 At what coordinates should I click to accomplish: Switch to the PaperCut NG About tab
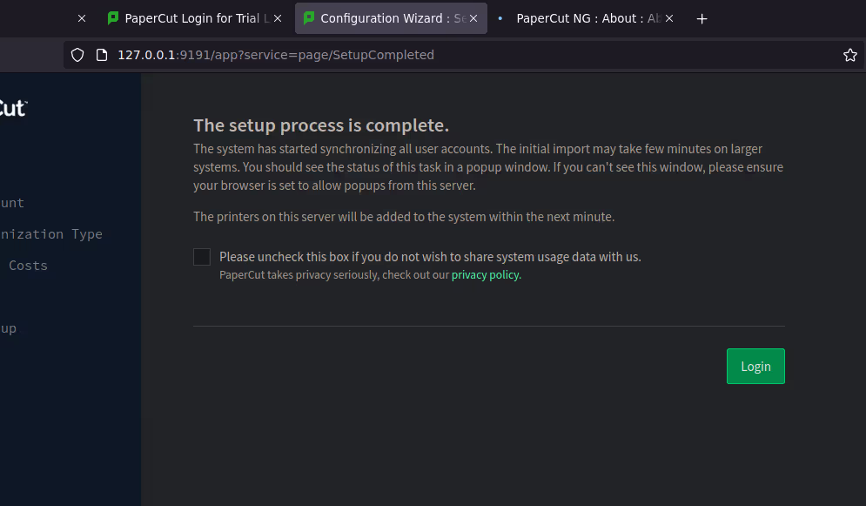pyautogui.click(x=586, y=18)
